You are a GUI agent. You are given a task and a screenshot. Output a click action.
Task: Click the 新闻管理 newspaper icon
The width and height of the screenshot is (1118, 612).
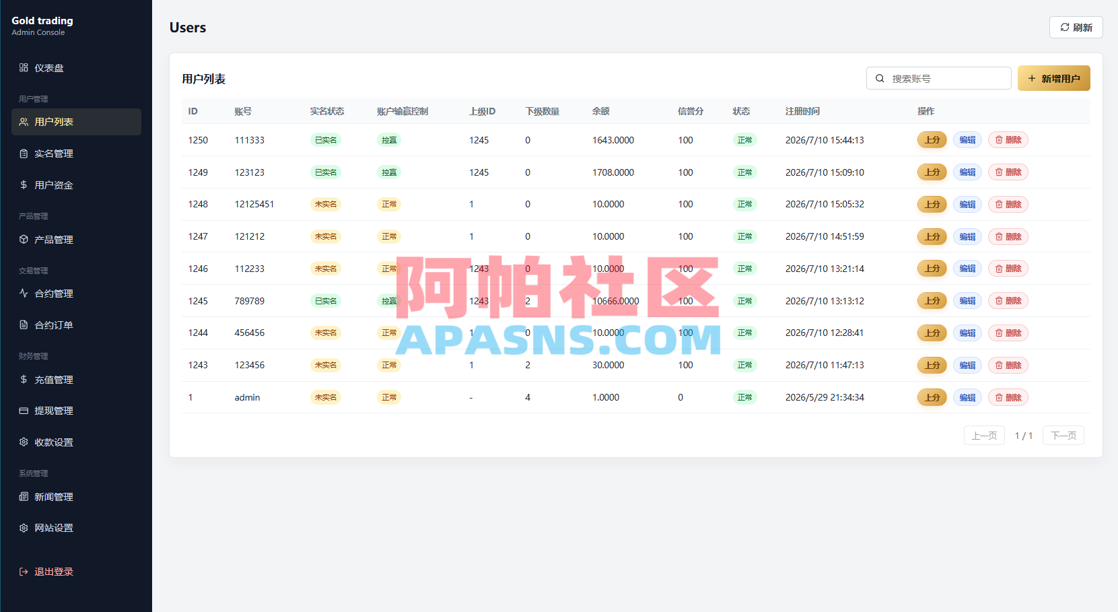[24, 497]
